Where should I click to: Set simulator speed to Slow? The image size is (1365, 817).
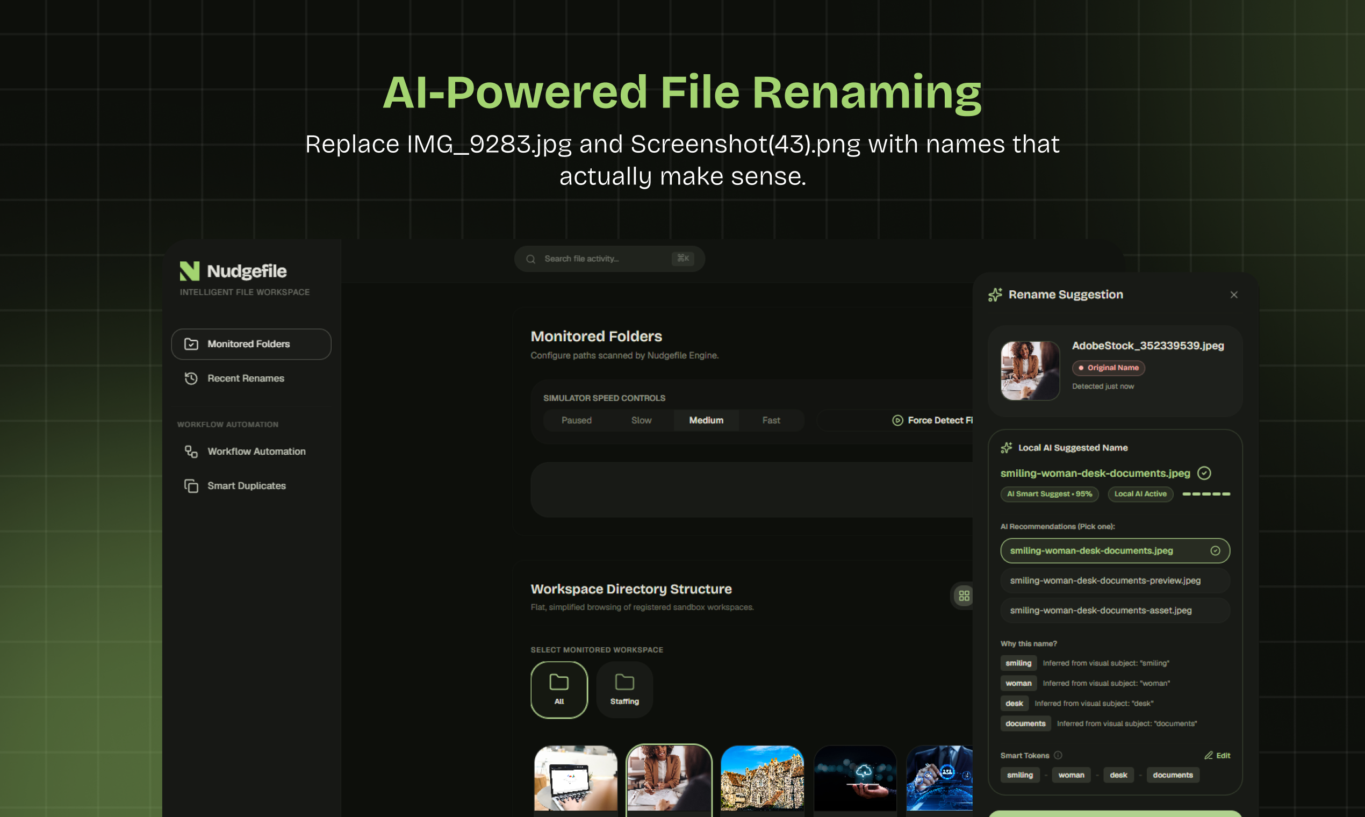click(x=641, y=420)
